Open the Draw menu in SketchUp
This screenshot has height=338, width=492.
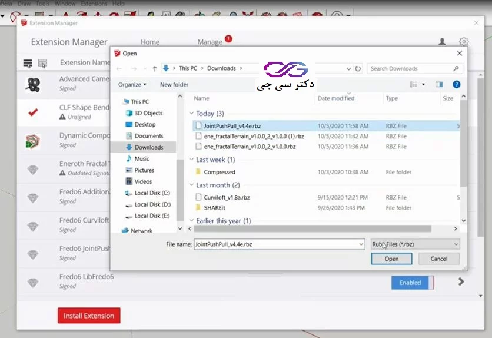(24, 4)
